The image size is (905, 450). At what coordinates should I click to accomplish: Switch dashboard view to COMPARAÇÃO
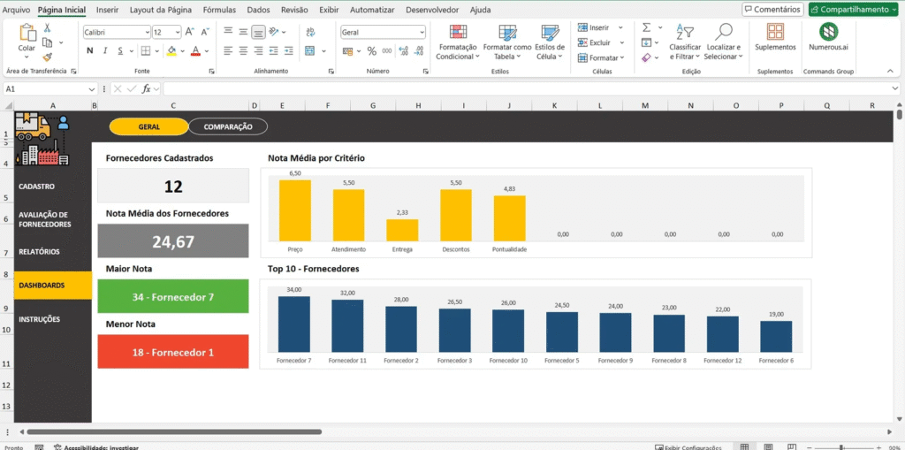tap(228, 126)
